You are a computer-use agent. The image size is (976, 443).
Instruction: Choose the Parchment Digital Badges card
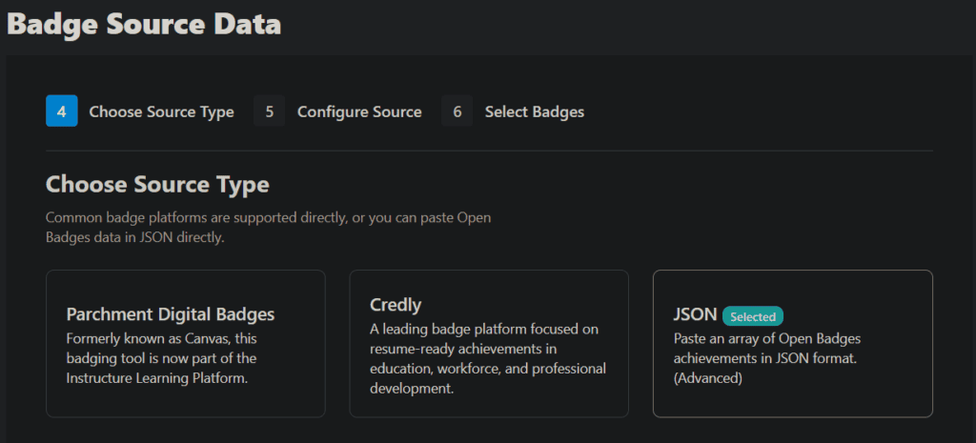click(186, 344)
